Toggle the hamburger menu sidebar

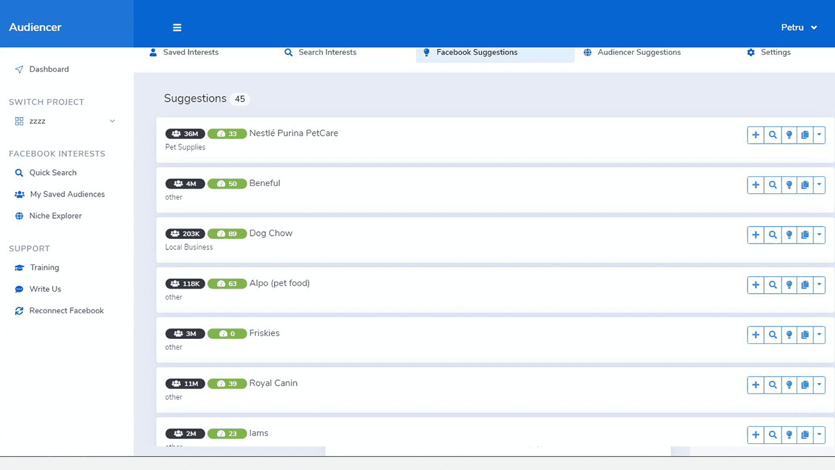pyautogui.click(x=177, y=27)
